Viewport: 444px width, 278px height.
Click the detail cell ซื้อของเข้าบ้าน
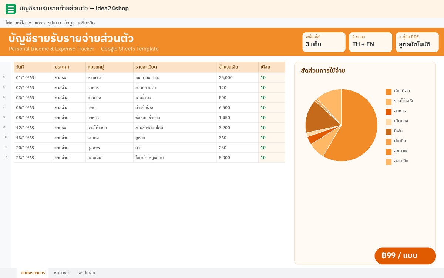pos(175,118)
